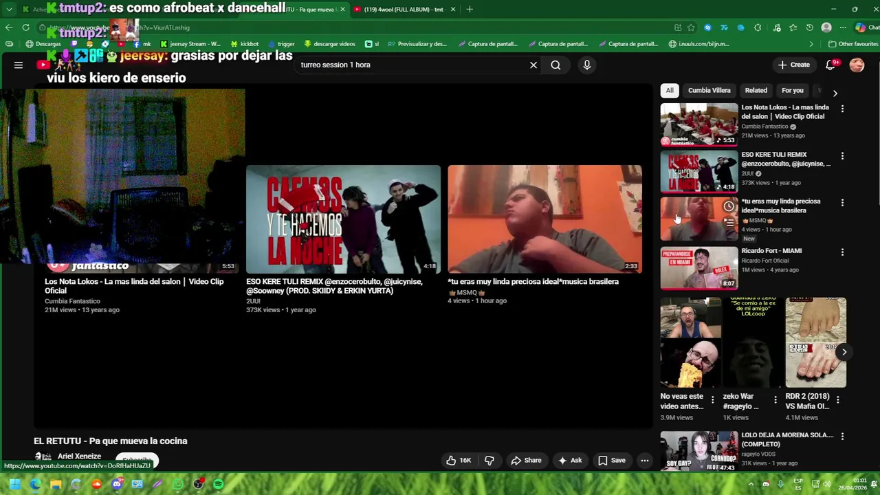Open options for RDR 2 (2018) short

pyautogui.click(x=837, y=399)
